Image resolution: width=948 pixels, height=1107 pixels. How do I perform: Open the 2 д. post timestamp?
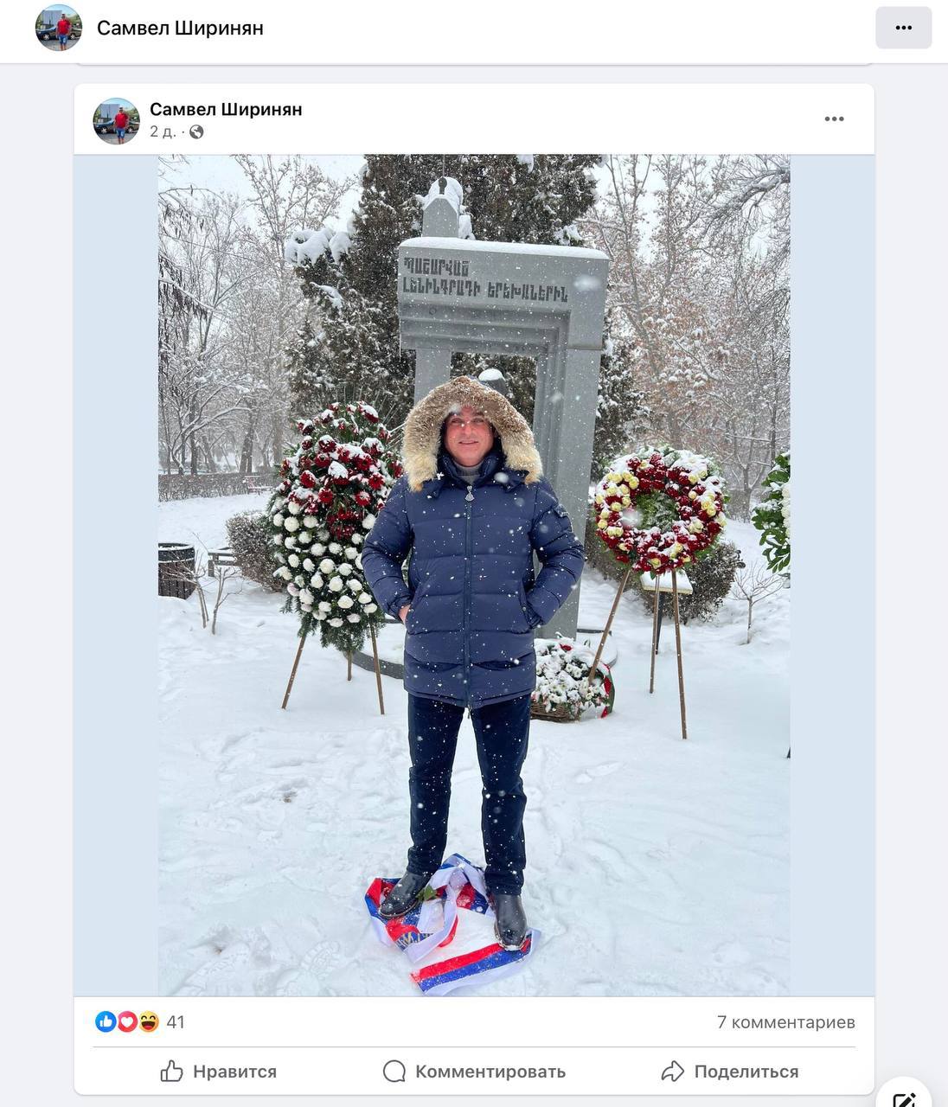pyautogui.click(x=163, y=132)
